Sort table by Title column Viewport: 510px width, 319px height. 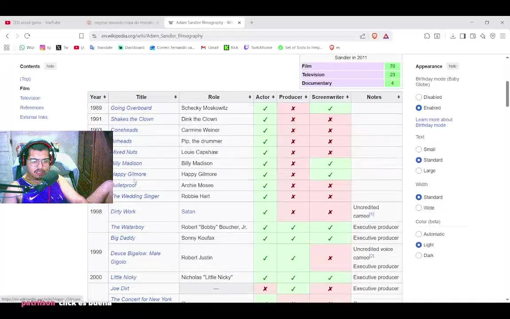(144, 97)
